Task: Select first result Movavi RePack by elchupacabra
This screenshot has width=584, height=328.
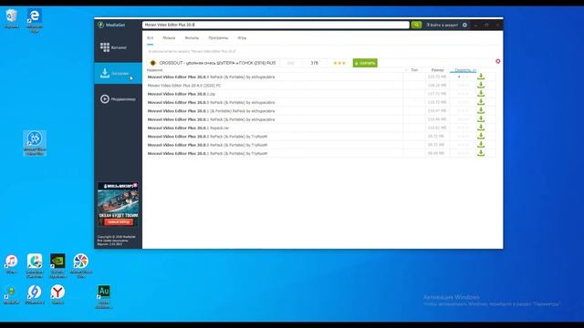Action: [x=211, y=77]
